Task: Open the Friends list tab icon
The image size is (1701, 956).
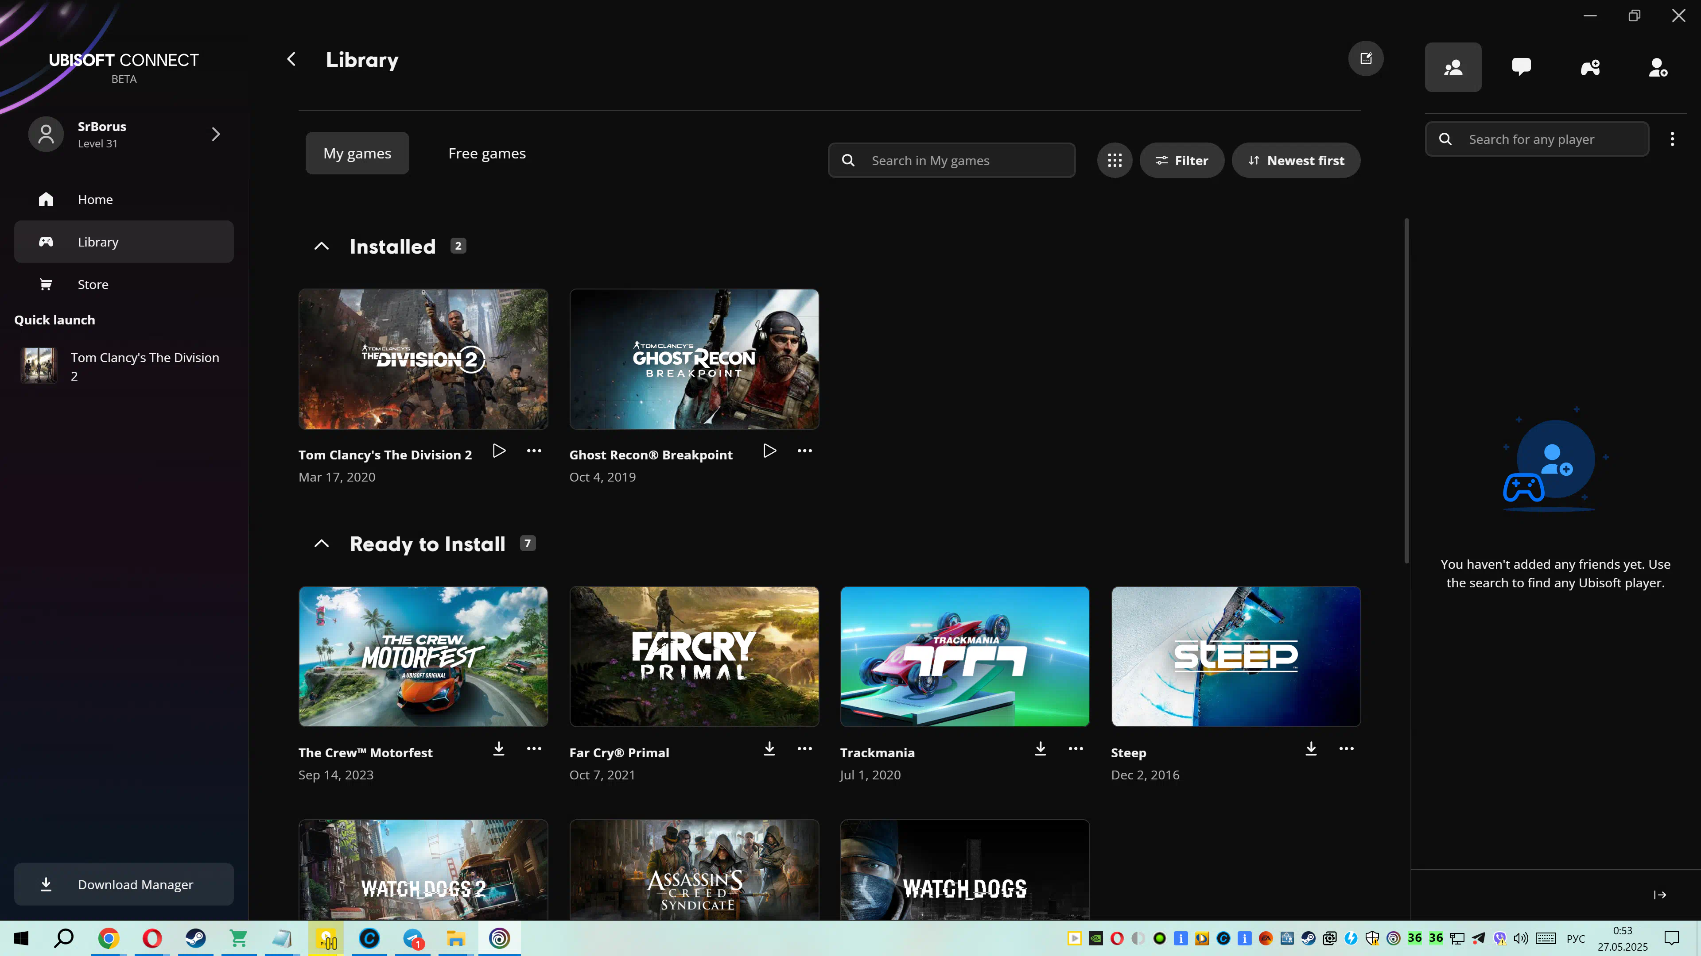Action: tap(1453, 67)
